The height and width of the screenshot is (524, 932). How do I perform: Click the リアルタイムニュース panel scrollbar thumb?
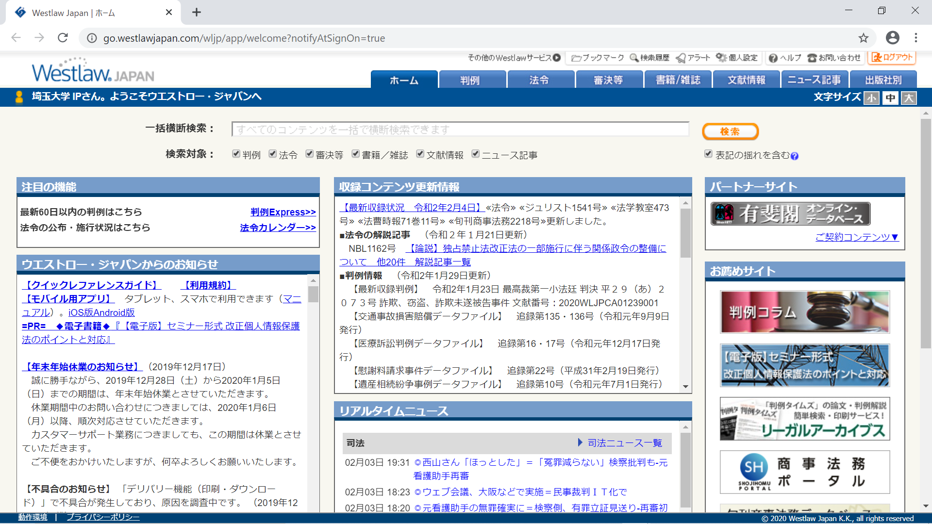coord(685,470)
